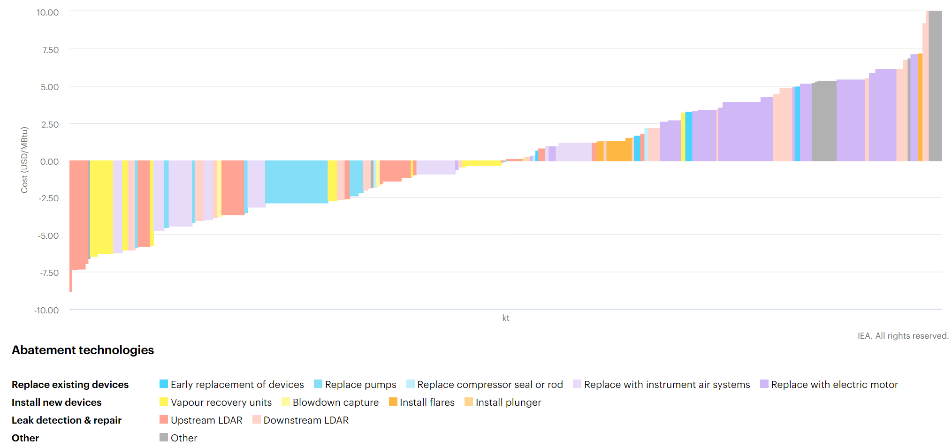Click the Replace with electric motor swatch
952x448 pixels.
click(764, 384)
